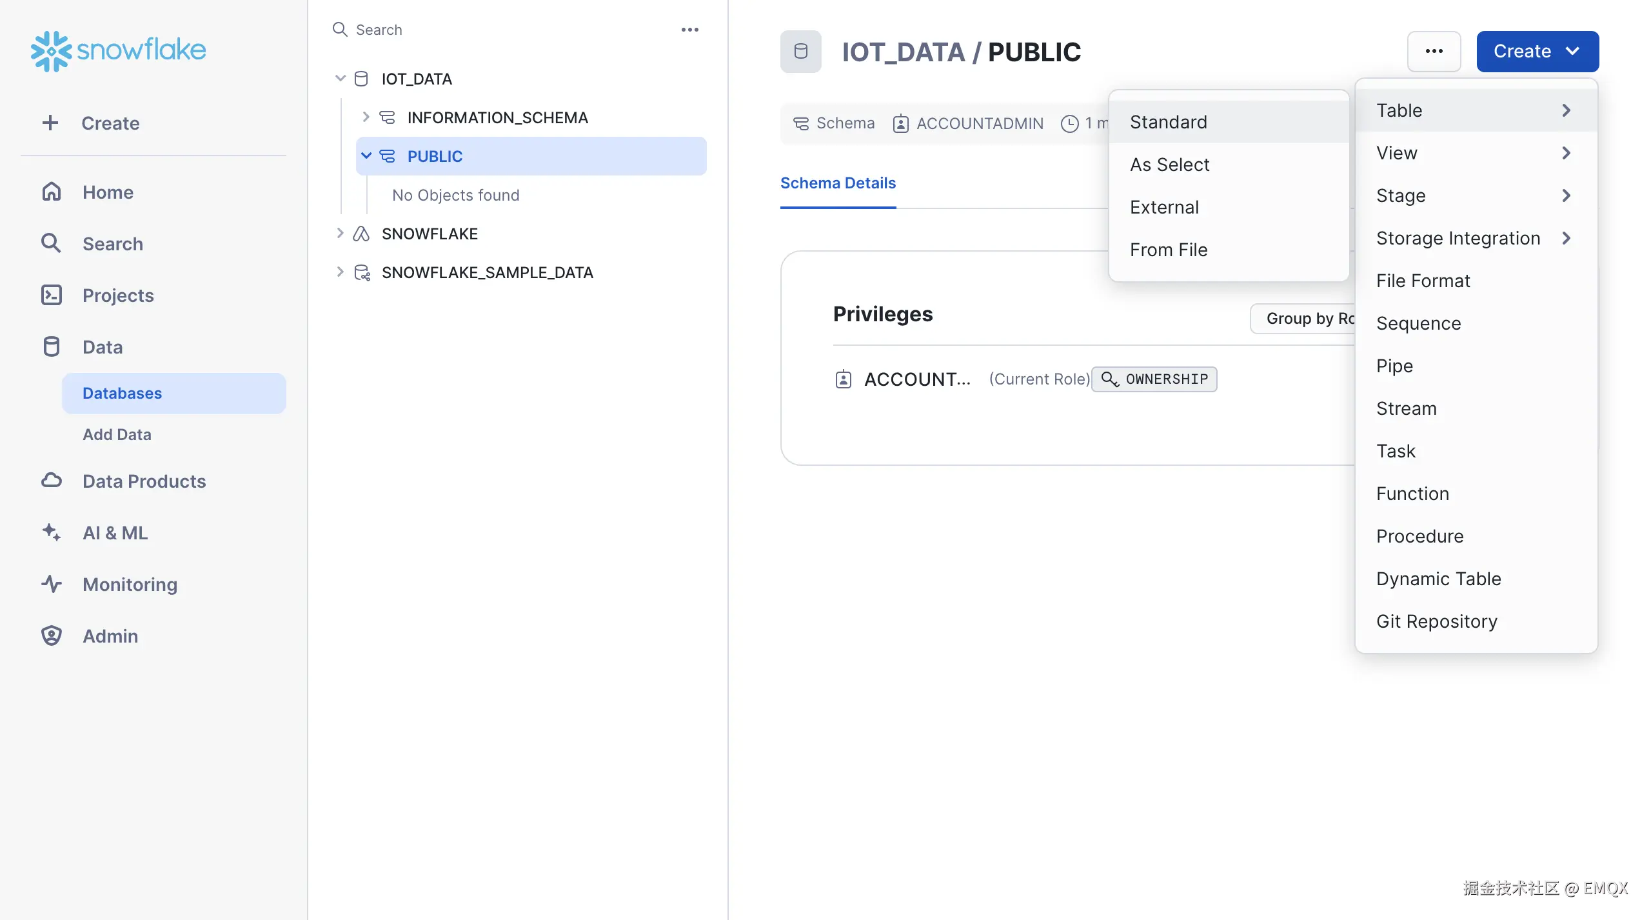Switch to Schema Details tab
The image size is (1651, 920).
pyautogui.click(x=837, y=183)
